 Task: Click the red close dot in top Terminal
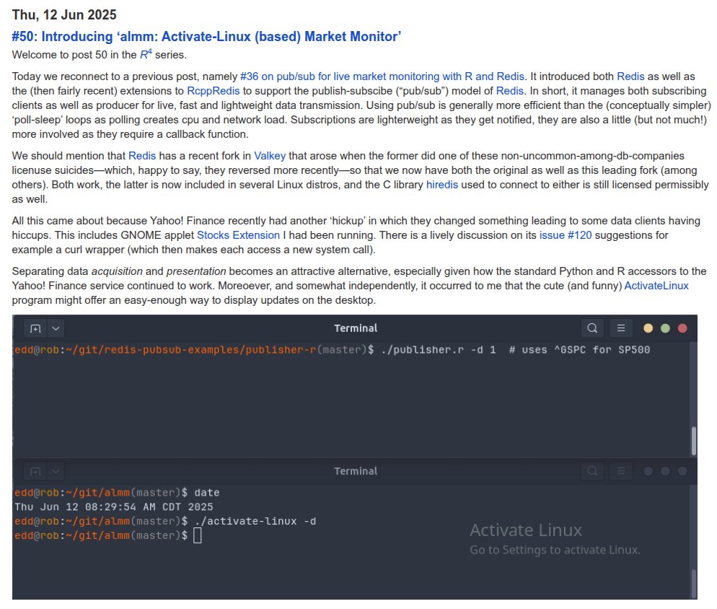coord(682,328)
